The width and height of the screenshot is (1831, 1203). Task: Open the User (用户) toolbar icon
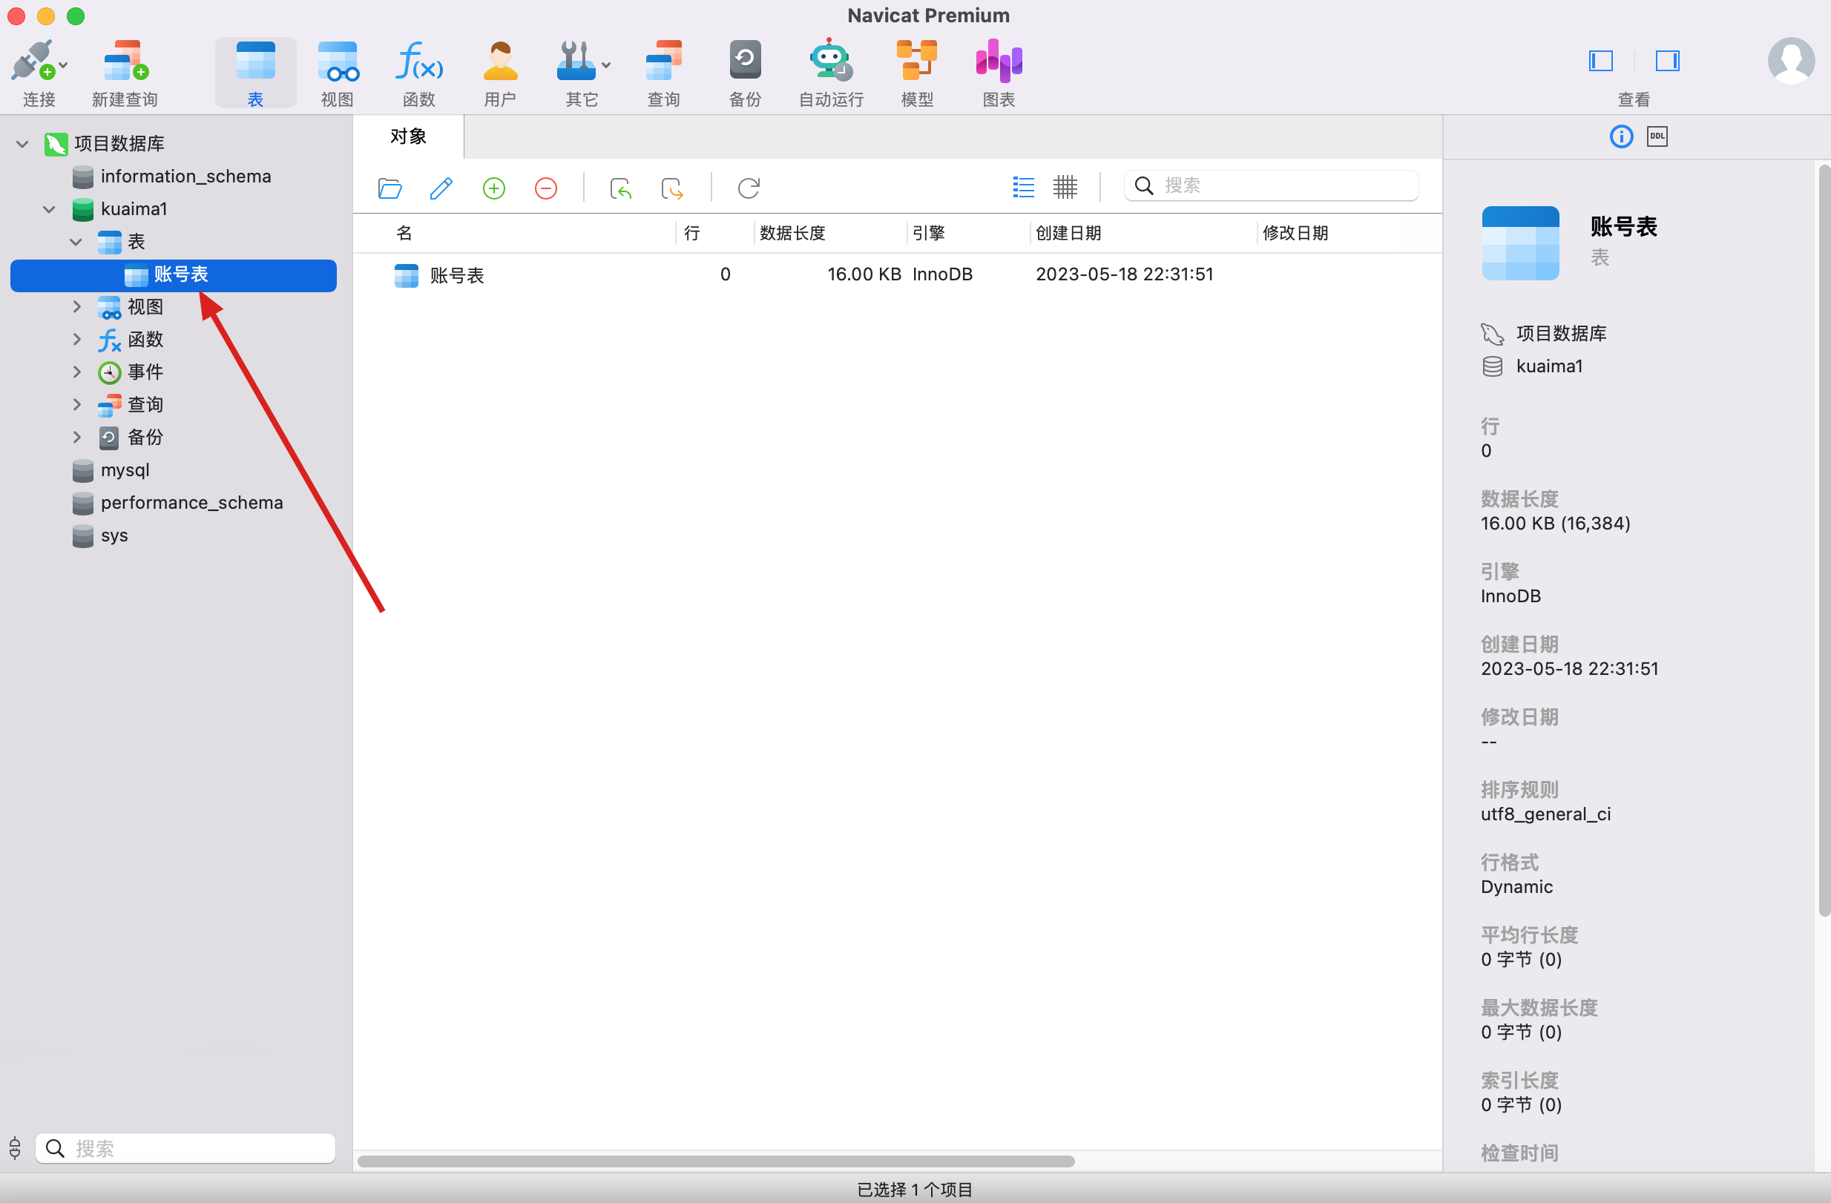click(500, 60)
